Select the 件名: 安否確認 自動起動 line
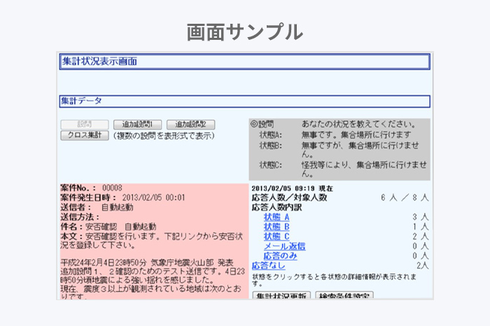This screenshot has width=490, height=326. point(108,227)
